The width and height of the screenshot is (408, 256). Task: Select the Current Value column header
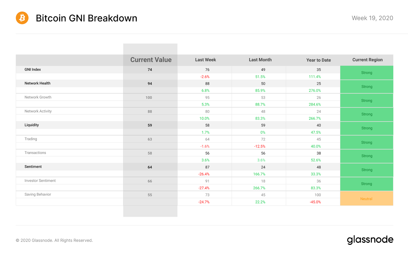pyautogui.click(x=151, y=60)
